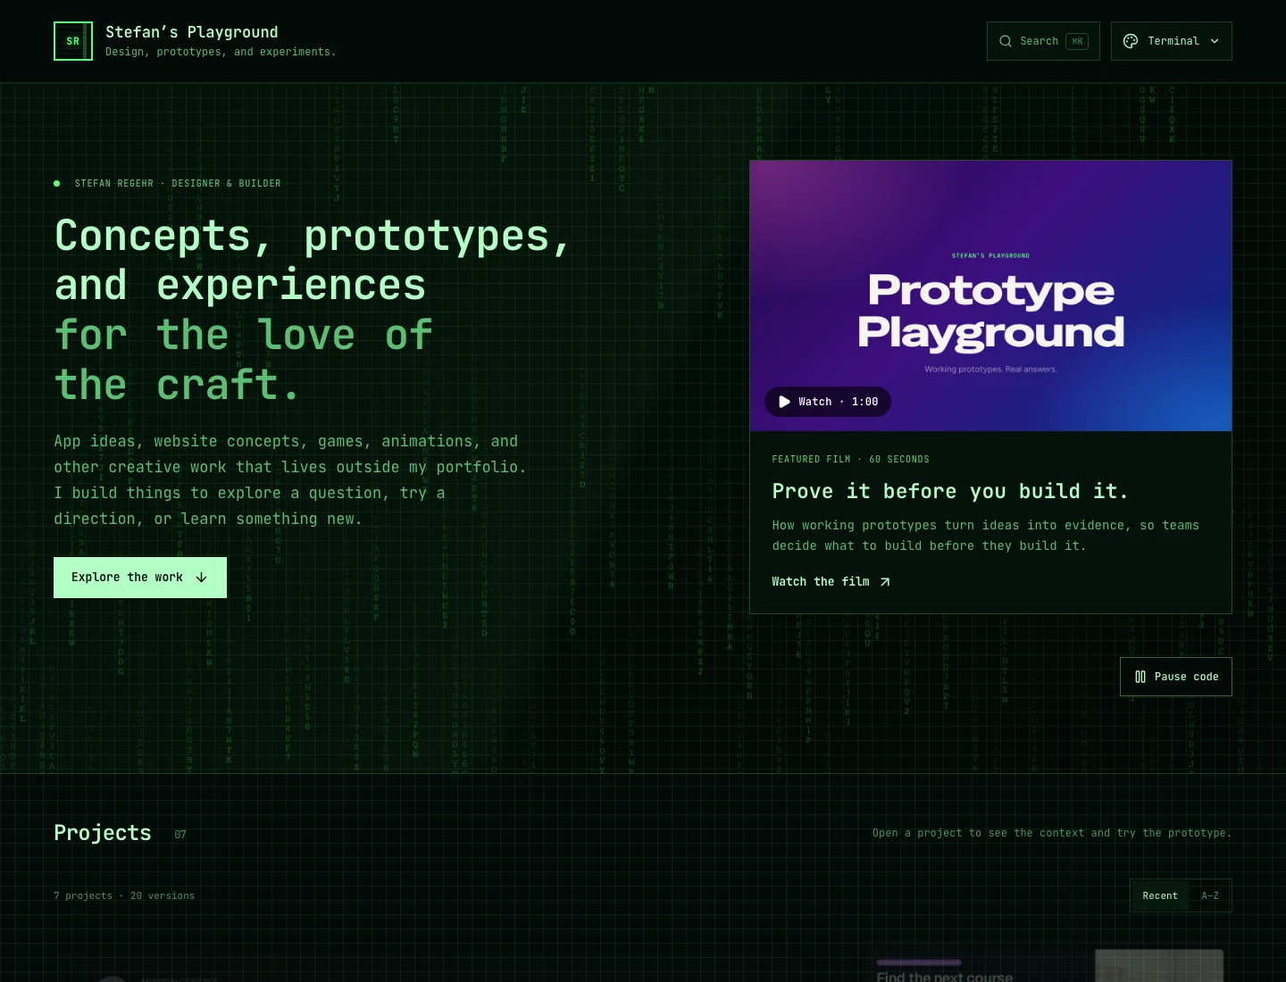Expand the Terminal theme dropdown chevron
The image size is (1286, 982).
tap(1215, 41)
